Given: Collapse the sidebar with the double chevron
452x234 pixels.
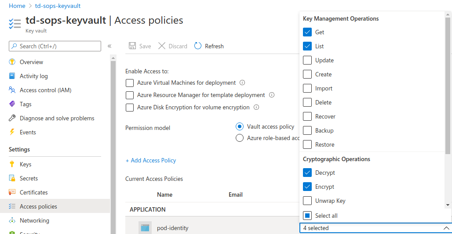Looking at the screenshot, I should [x=109, y=46].
